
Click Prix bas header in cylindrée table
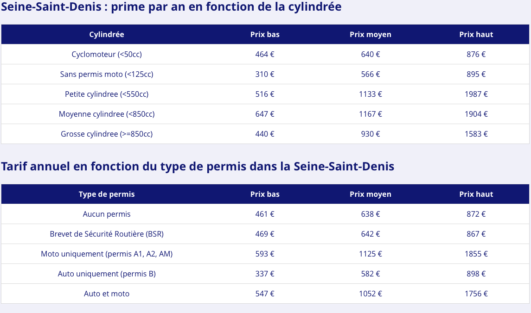tap(265, 34)
